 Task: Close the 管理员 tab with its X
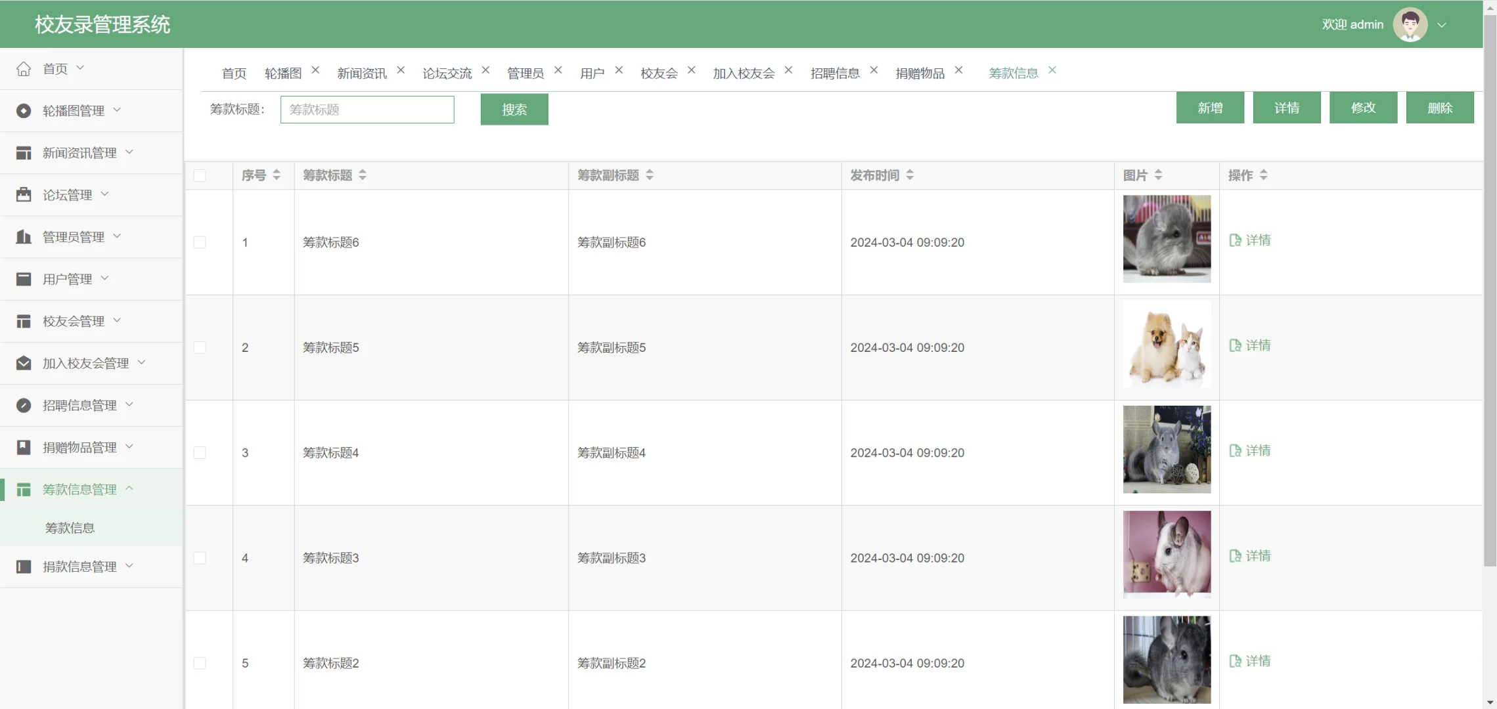tap(558, 68)
